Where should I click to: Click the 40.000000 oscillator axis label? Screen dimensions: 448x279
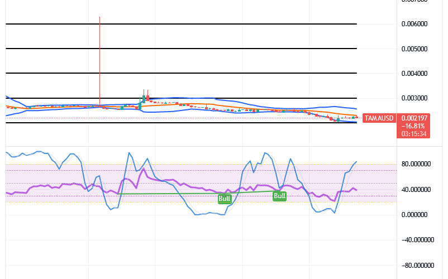(x=416, y=190)
